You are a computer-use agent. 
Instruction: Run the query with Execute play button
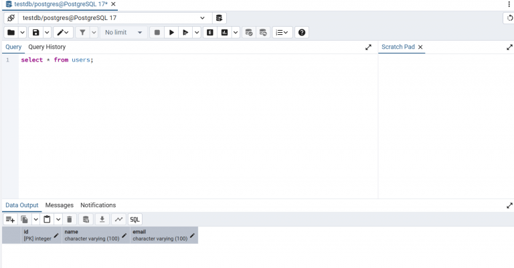tap(171, 32)
